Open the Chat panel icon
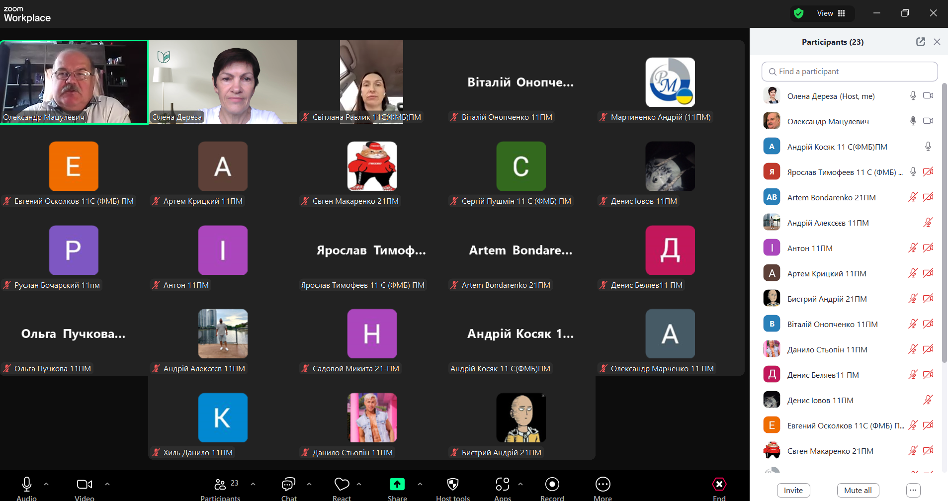The image size is (948, 501). pos(288,485)
